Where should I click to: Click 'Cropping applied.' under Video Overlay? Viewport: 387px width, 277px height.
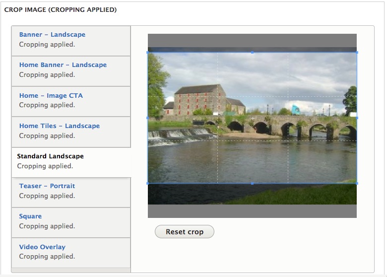click(47, 257)
